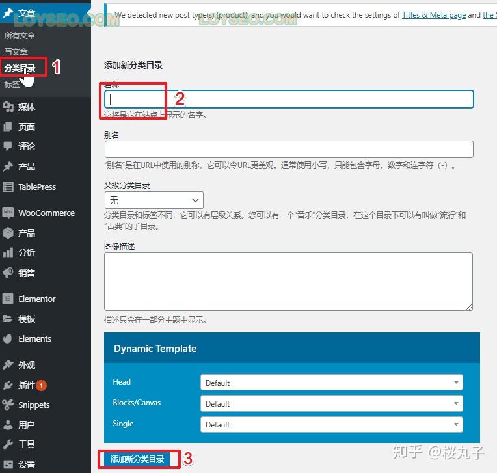The width and height of the screenshot is (497, 473).
Task: Open the Elements menu label
Action: 35,339
